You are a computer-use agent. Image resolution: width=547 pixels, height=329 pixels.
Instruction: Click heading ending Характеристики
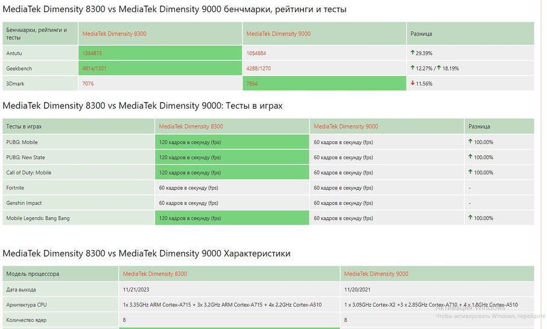click(x=147, y=253)
